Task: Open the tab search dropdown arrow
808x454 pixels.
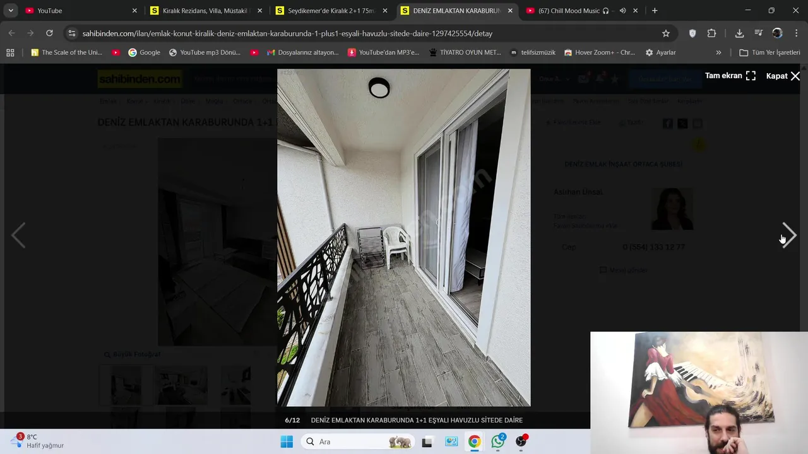Action: pyautogui.click(x=11, y=11)
